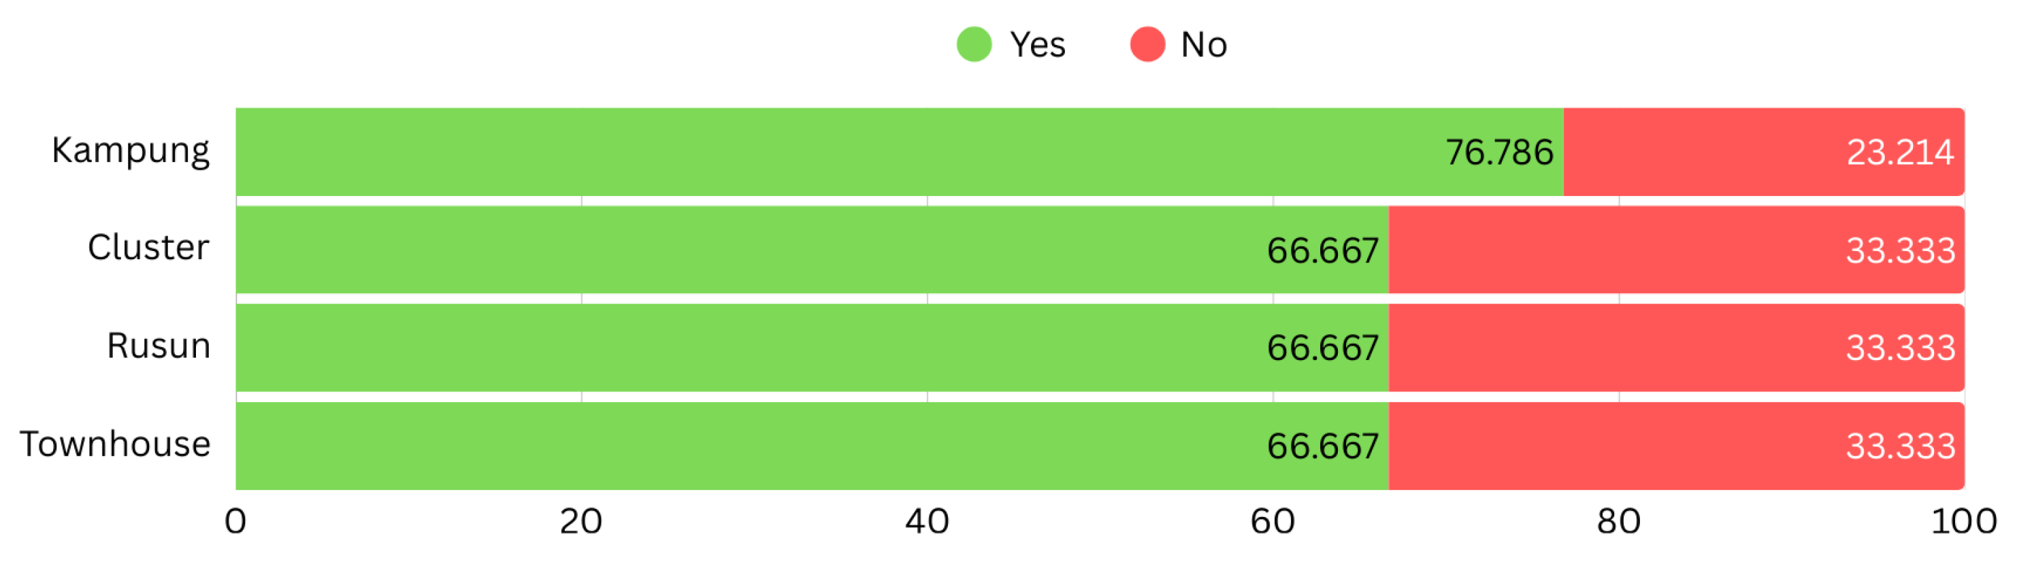Toggle the No series legend label
Viewport: 2017px width, 562px height.
pyautogui.click(x=1204, y=45)
